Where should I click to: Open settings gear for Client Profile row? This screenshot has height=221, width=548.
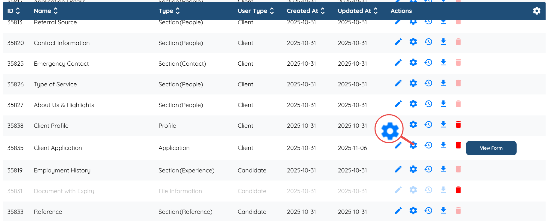coord(413,124)
